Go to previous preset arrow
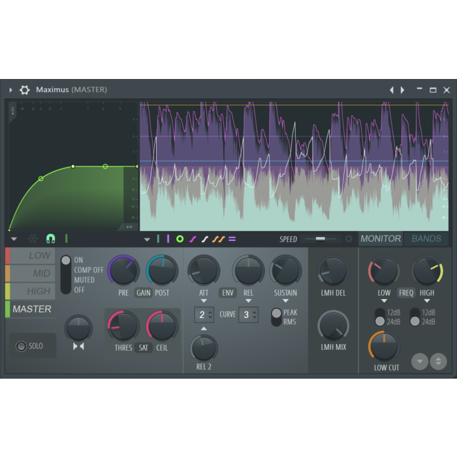 click(x=392, y=90)
